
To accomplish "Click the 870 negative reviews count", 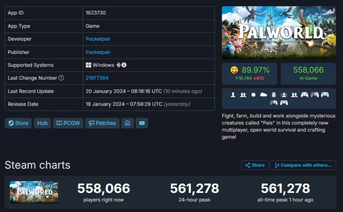I will pos(258,78).
